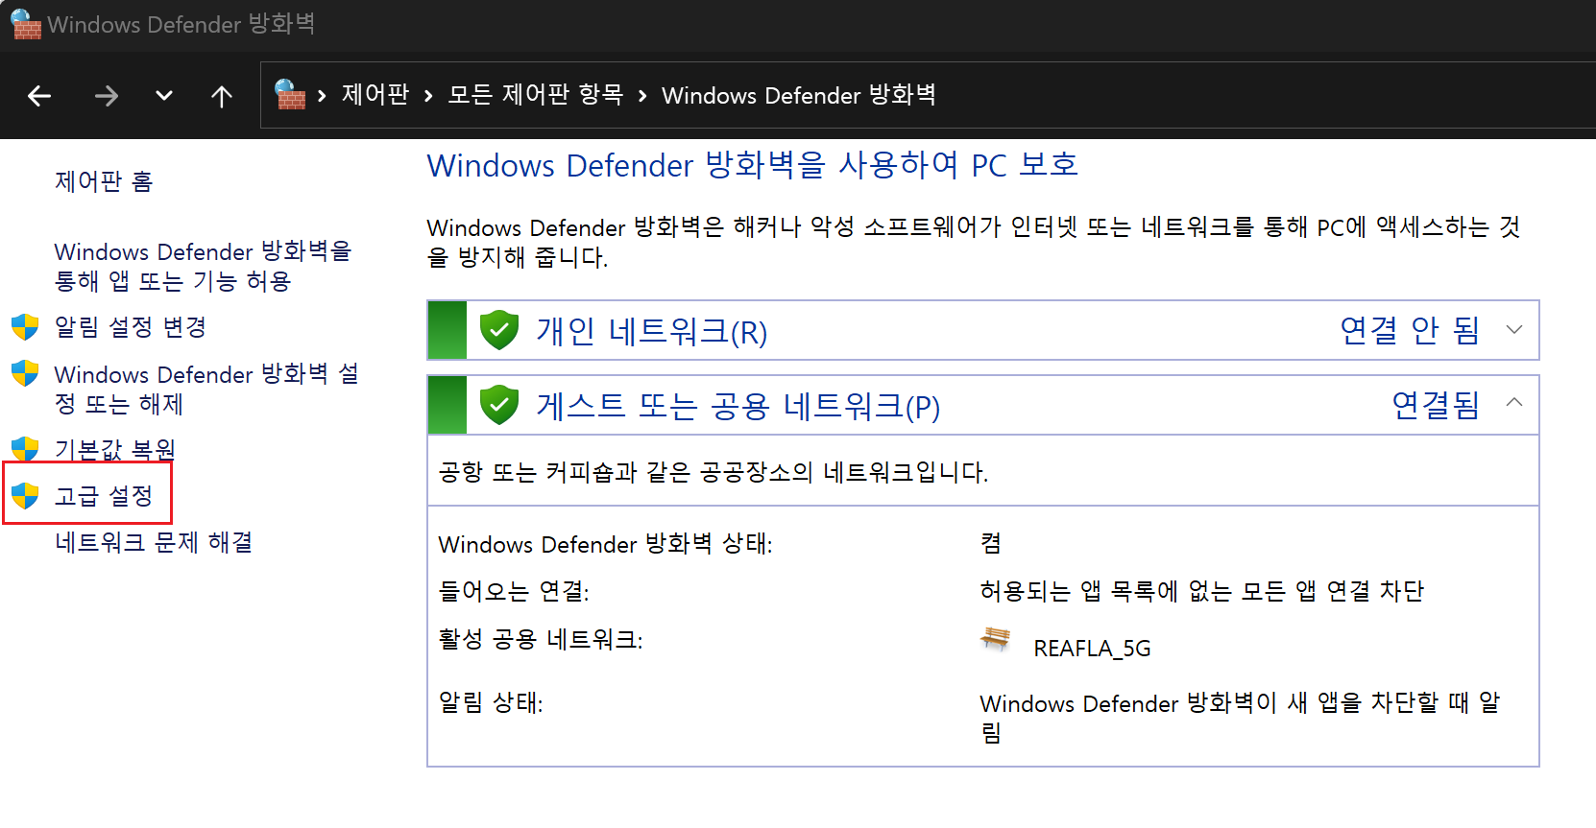This screenshot has width=1596, height=828.
Task: Click page heading 방화벽을 사용하여 PC 보호
Action: 753,165
